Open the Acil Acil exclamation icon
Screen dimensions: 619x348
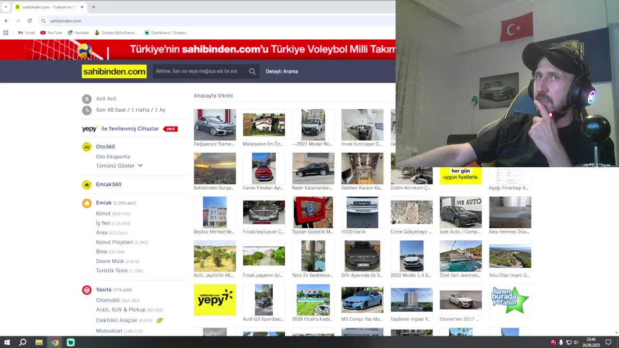[x=87, y=99]
